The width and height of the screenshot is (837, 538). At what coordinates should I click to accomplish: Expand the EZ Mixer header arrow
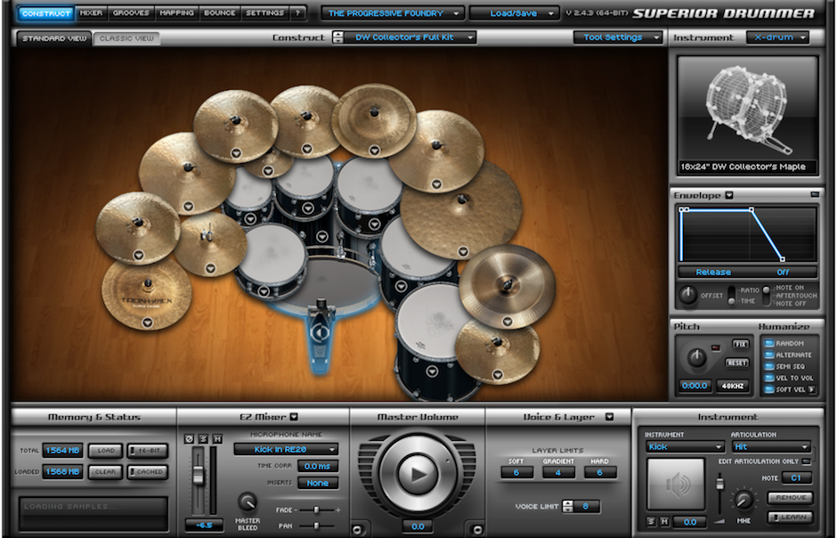click(x=294, y=417)
